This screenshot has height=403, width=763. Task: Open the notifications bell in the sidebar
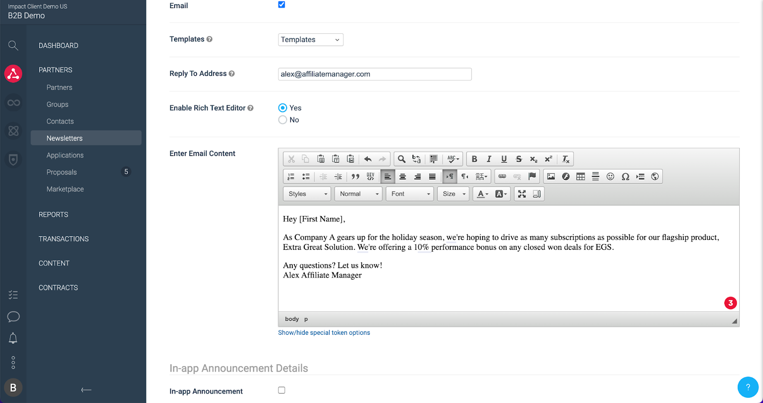pos(13,339)
